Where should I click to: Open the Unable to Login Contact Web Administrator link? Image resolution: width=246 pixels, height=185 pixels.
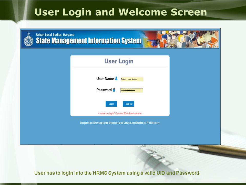120,113
